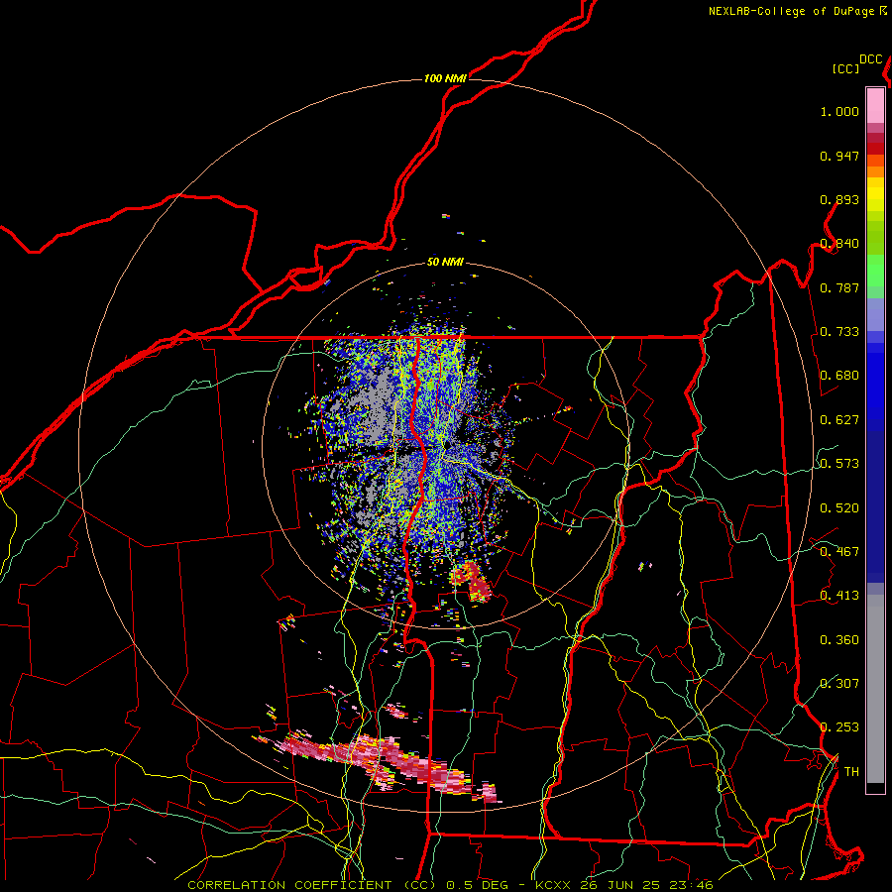The height and width of the screenshot is (892, 892).
Task: Select the 0.947 scale value
Action: pyautogui.click(x=839, y=156)
